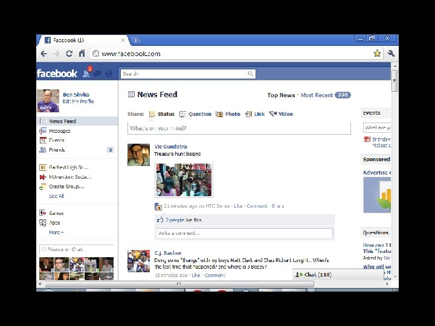Open the Chat (110) bar
Viewport: 435px width, 326px height.
tap(338, 275)
